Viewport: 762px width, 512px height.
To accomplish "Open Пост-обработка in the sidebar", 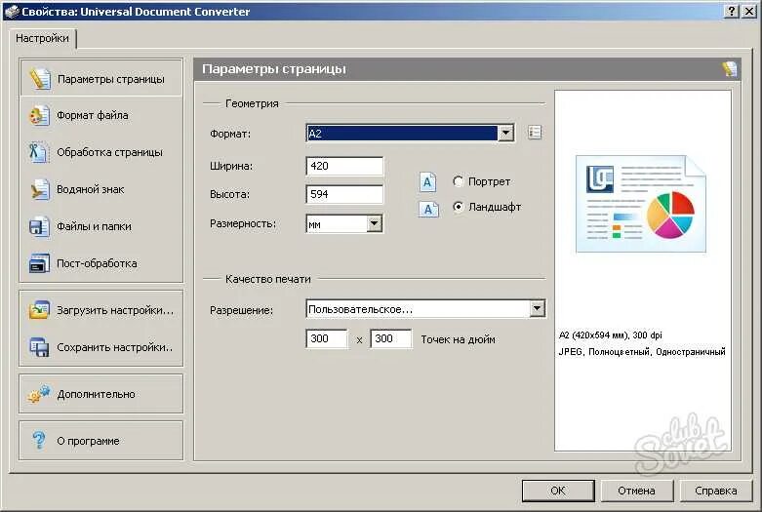I will 101,263.
